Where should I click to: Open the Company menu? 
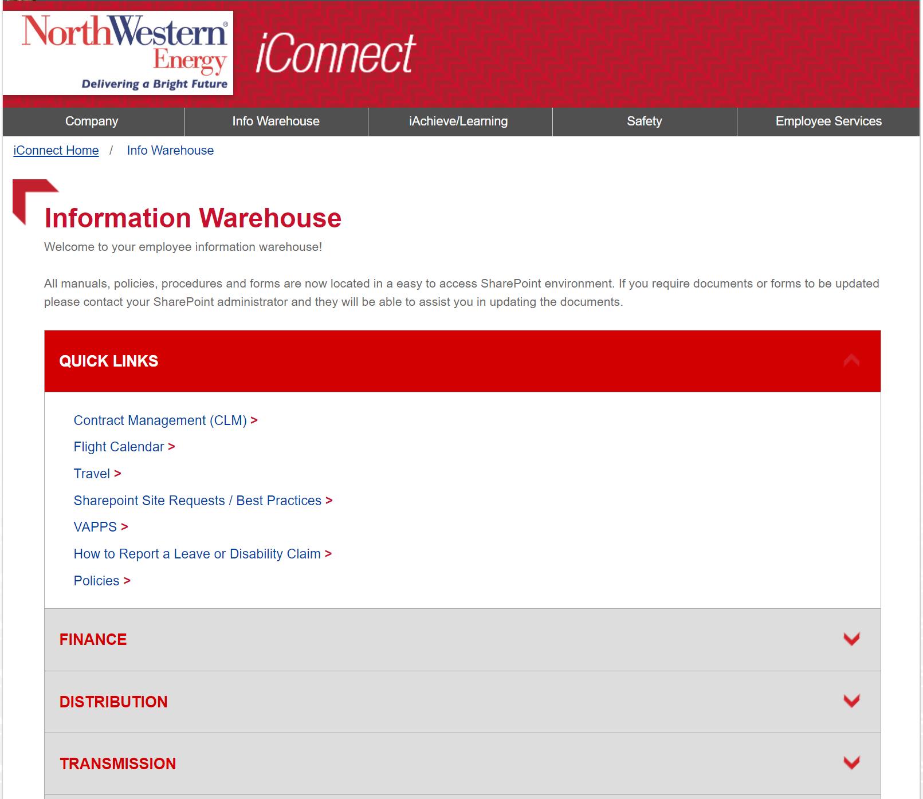click(92, 121)
